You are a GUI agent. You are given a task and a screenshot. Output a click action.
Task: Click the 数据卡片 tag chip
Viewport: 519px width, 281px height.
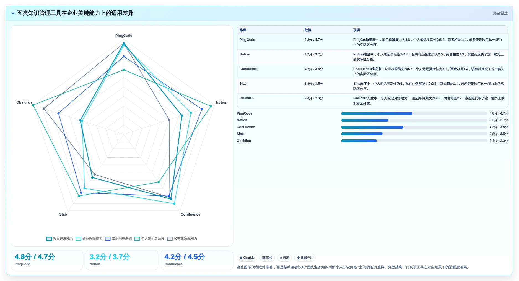coord(305,258)
